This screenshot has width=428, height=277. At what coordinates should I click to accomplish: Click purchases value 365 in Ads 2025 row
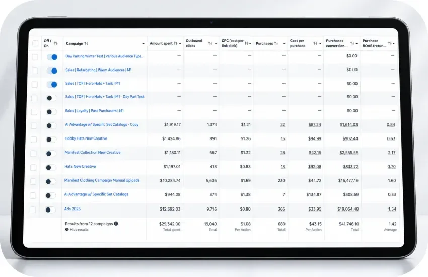281,209
